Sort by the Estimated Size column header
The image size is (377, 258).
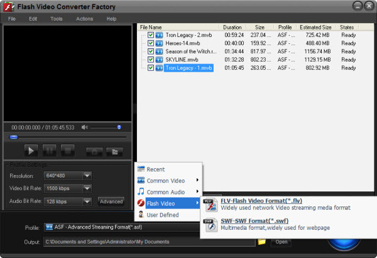click(x=315, y=28)
